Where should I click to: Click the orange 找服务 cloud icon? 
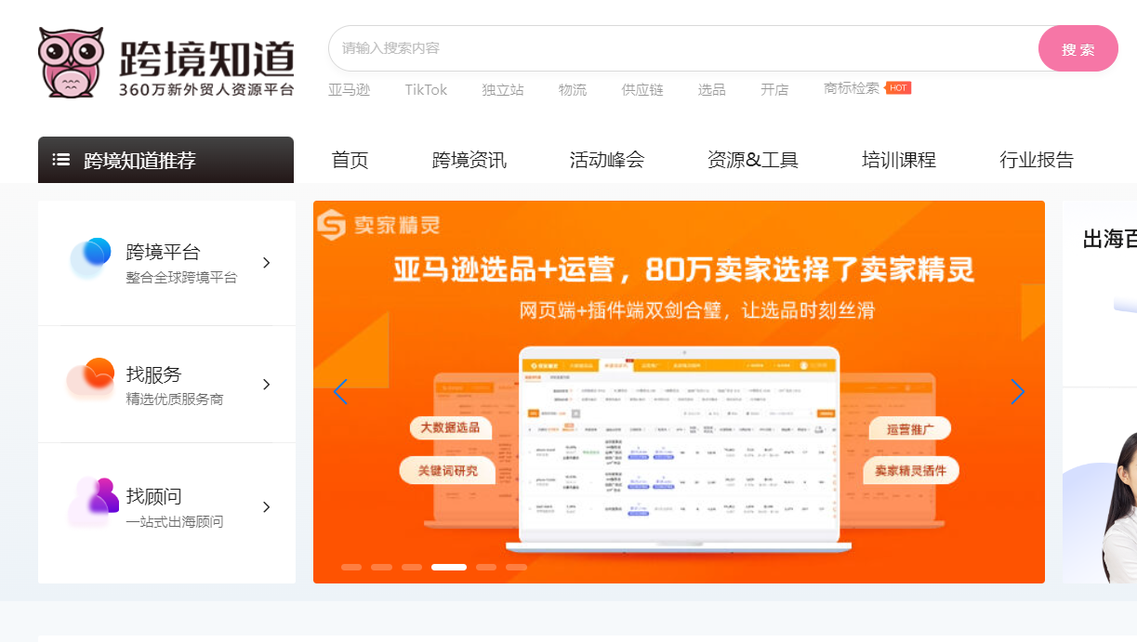(x=91, y=378)
